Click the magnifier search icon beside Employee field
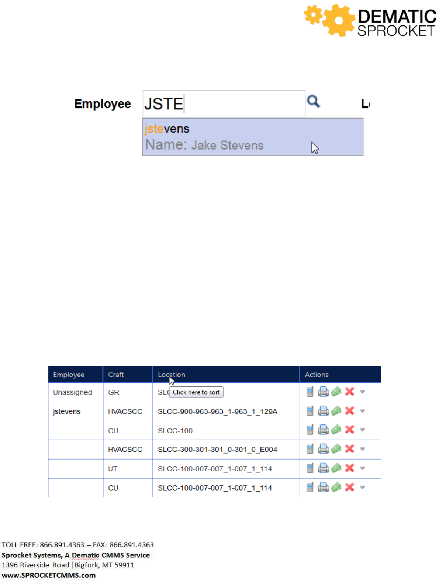The height and width of the screenshot is (584, 439). [314, 101]
